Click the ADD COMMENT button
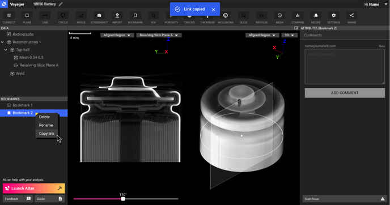 click(345, 93)
